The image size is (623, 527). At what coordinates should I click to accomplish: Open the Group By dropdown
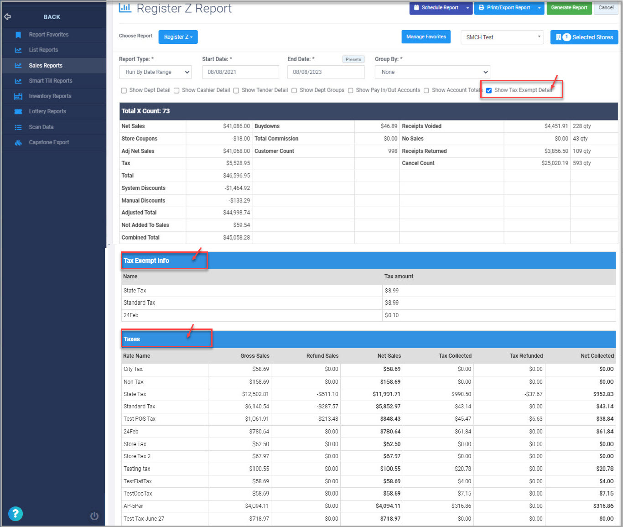(x=432, y=72)
